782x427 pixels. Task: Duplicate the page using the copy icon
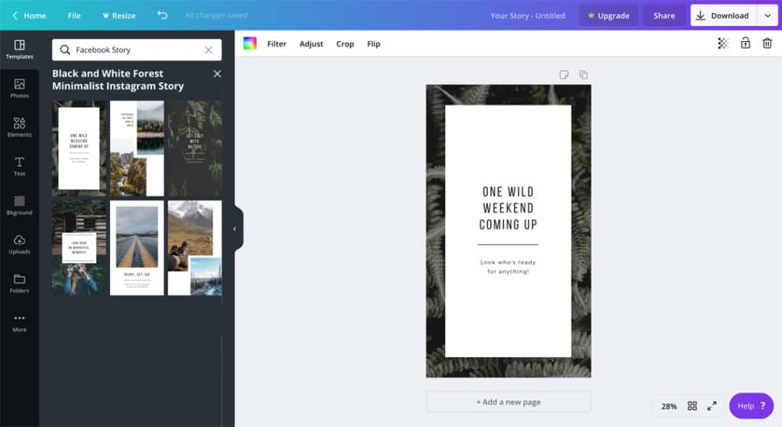(x=583, y=75)
